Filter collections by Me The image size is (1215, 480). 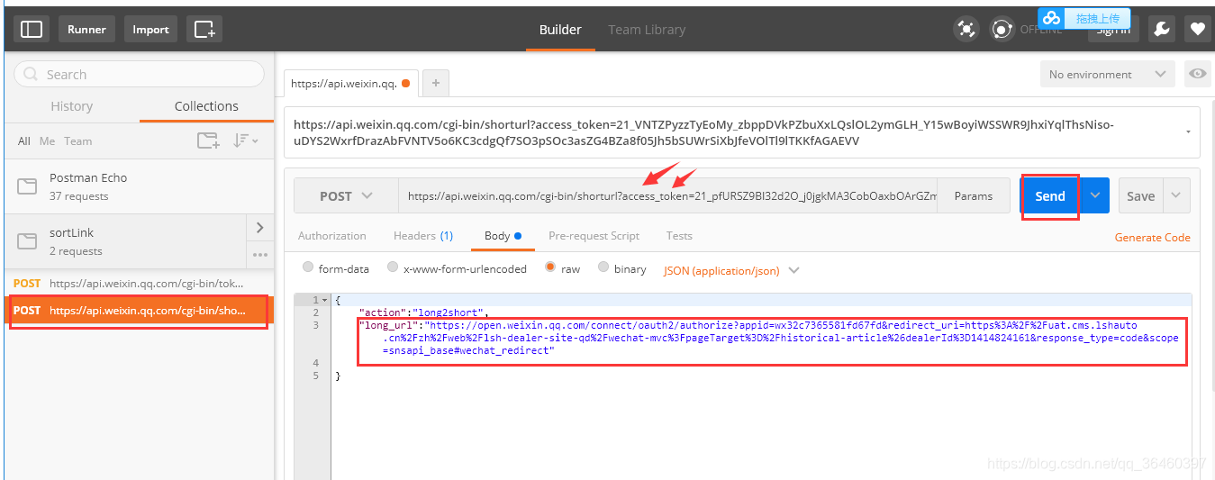tap(47, 140)
